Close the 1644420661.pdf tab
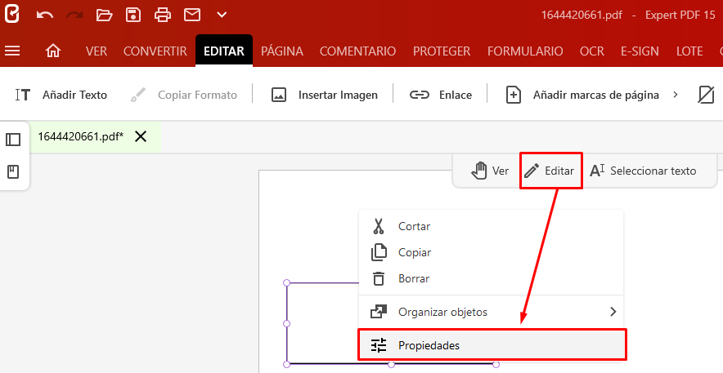The width and height of the screenshot is (723, 373). [x=141, y=136]
